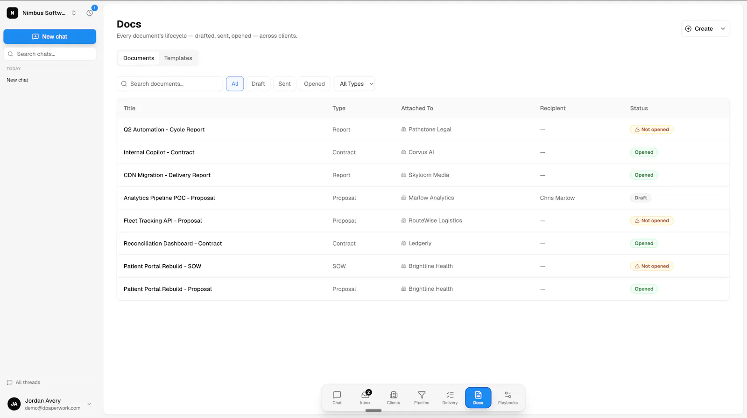Viewport: 747px width, 418px height.
Task: Click the building icon beside Marlow Analytics
Action: [x=404, y=198]
